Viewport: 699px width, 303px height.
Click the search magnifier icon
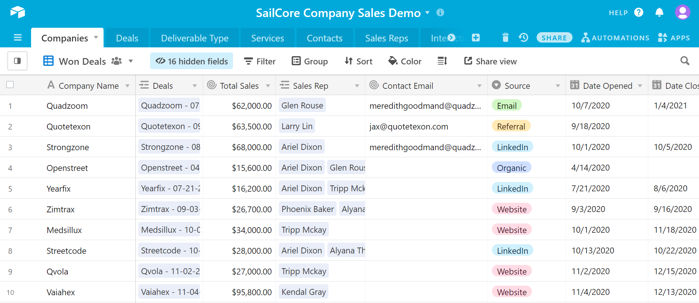pyautogui.click(x=685, y=61)
